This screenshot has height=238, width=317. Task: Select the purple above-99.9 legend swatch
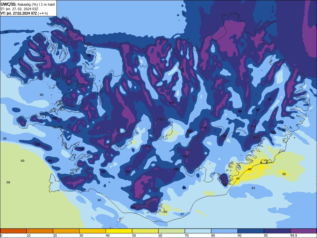[x=303, y=231]
